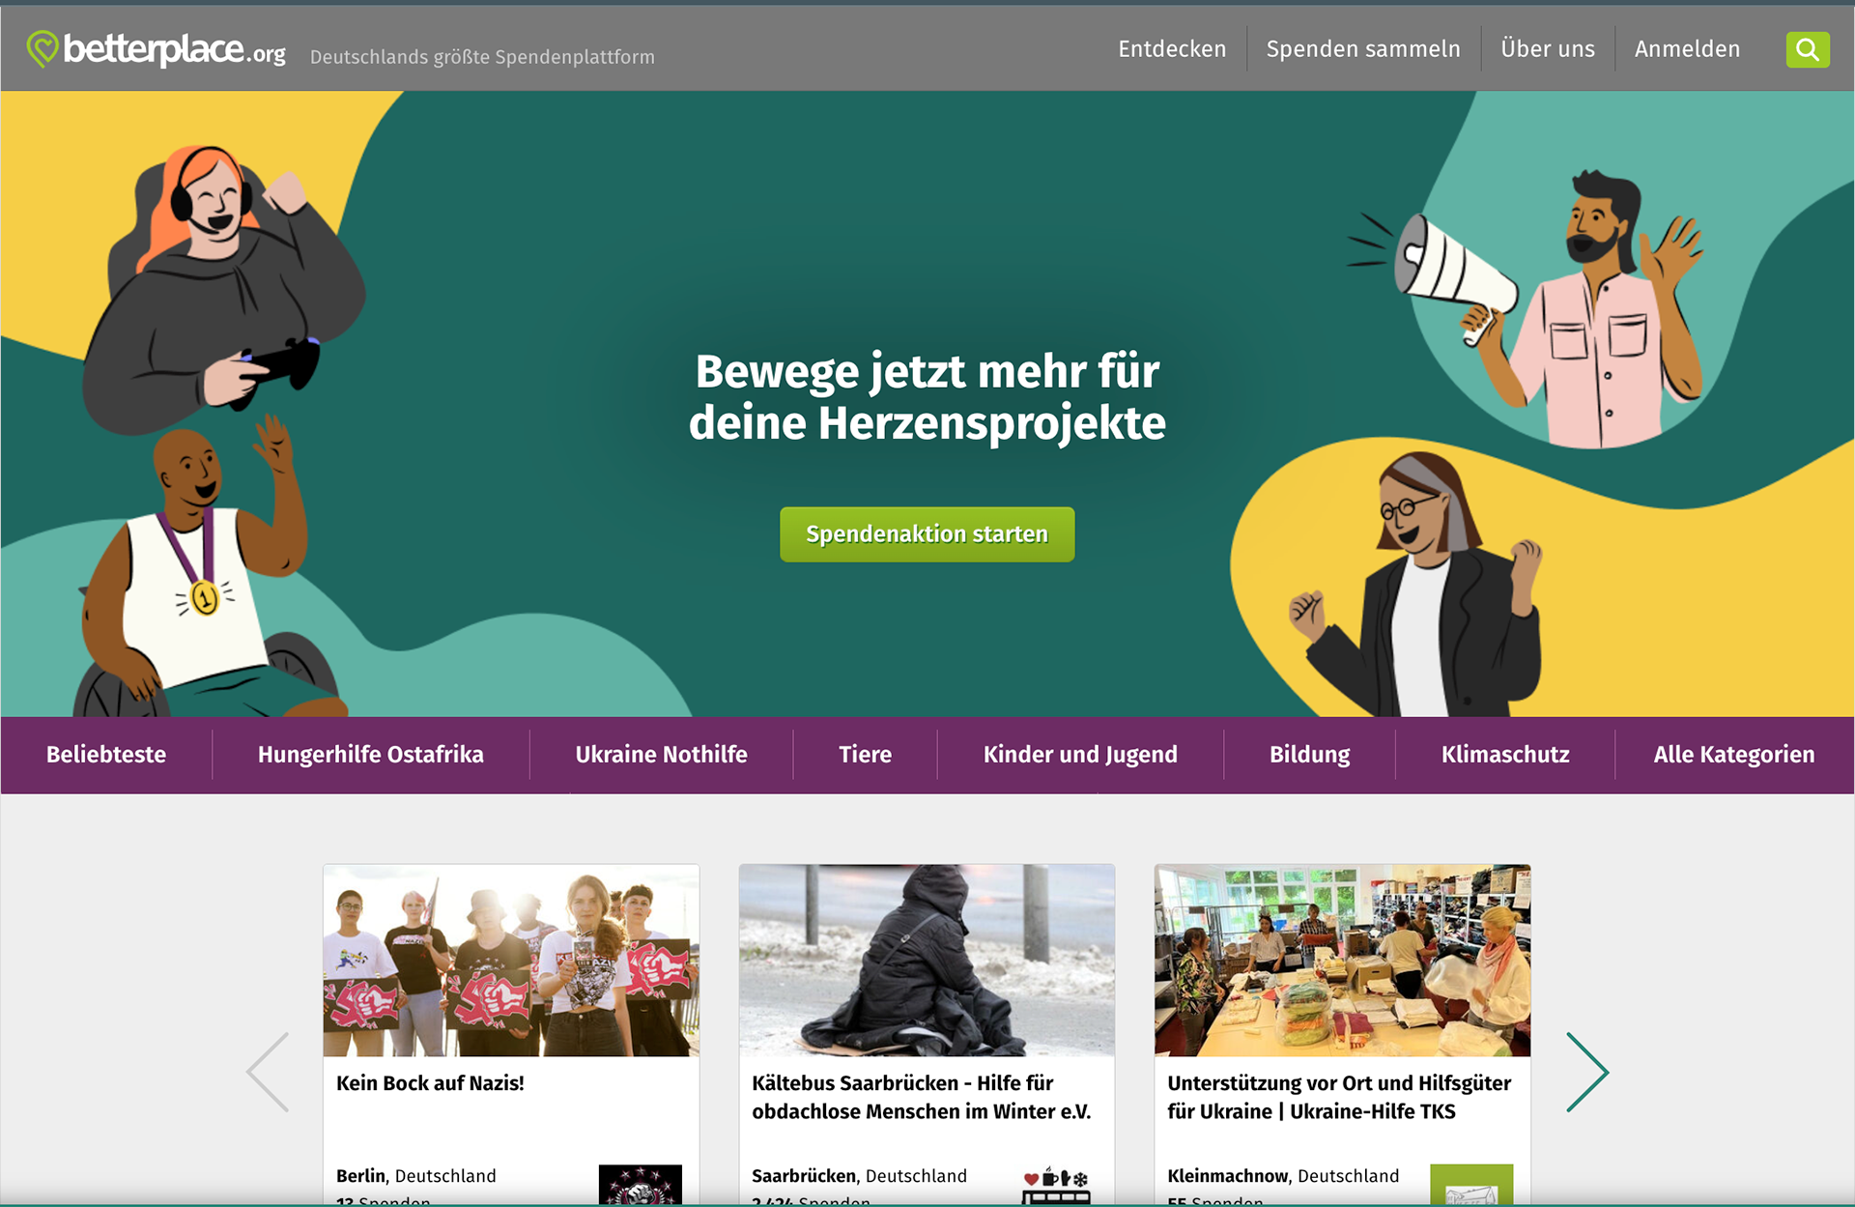This screenshot has height=1207, width=1855.
Task: Open the Über uns menu
Action: tap(1548, 49)
